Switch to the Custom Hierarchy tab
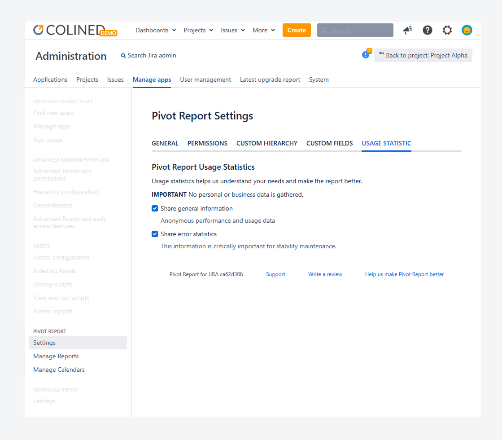 point(267,143)
